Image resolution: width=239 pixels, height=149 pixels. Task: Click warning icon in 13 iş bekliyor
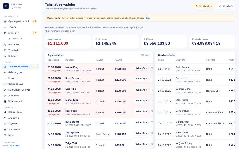[196, 6]
